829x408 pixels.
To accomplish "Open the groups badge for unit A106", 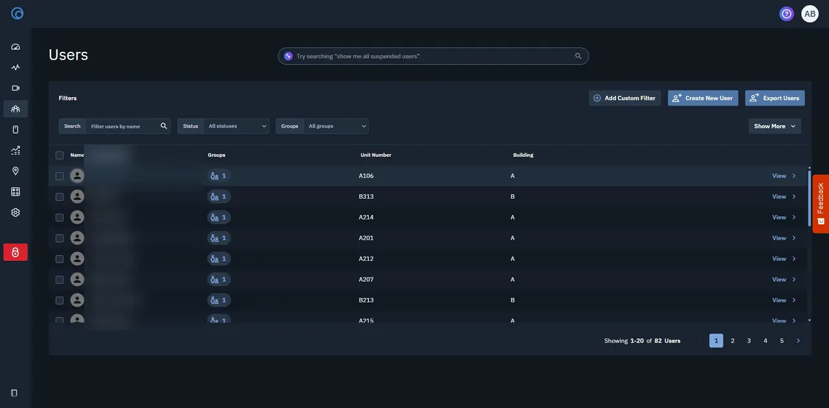I will (x=219, y=176).
